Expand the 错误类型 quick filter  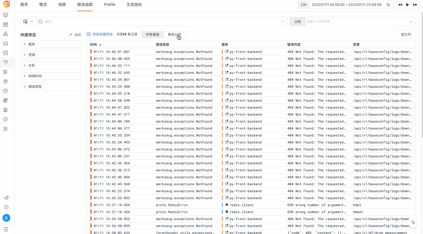51,87
